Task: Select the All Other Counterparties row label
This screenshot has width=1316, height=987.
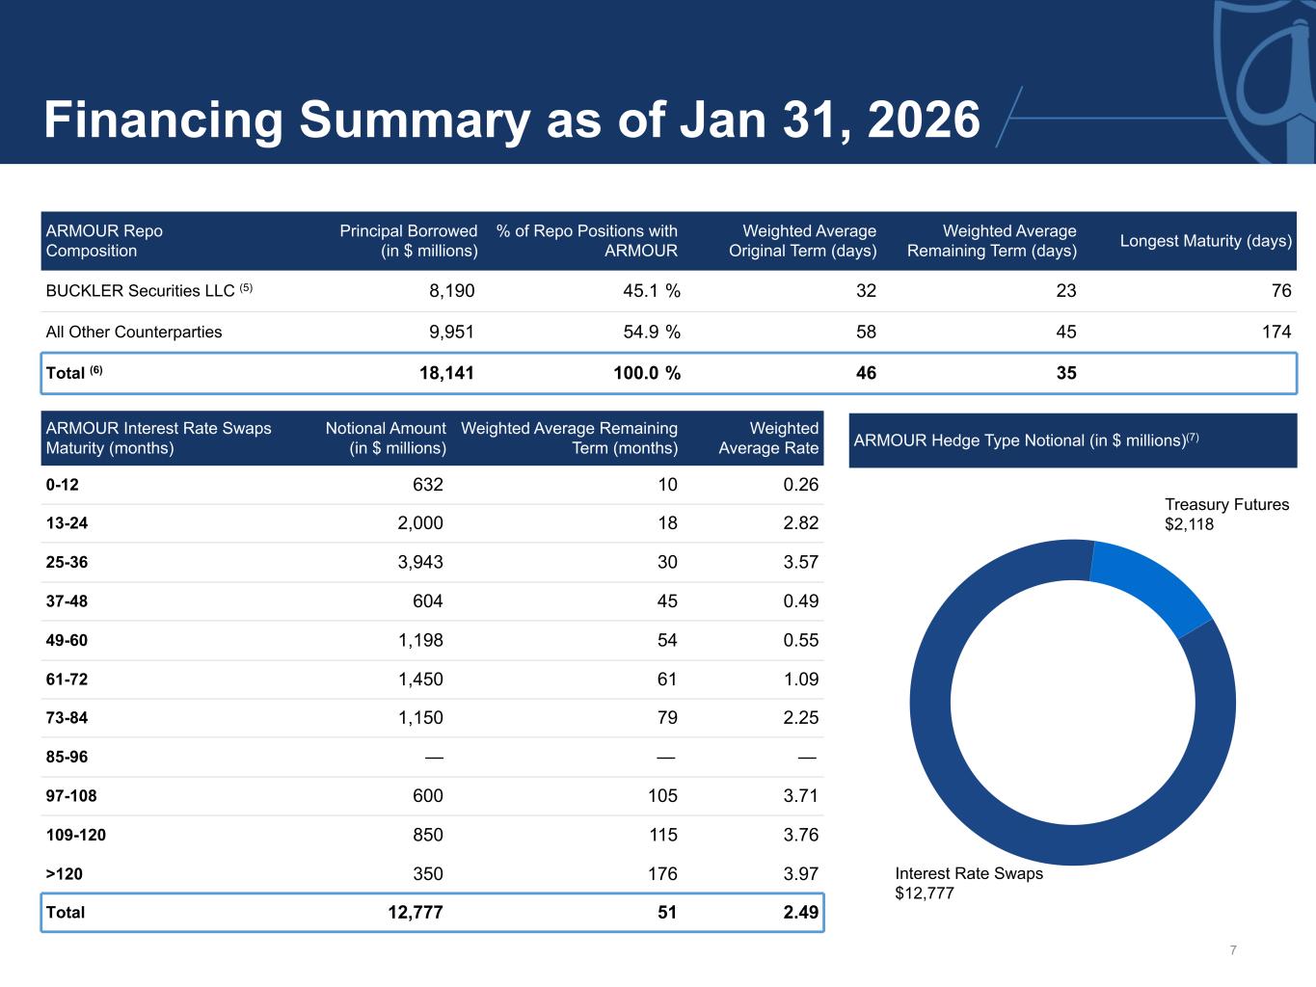Action: coord(134,333)
